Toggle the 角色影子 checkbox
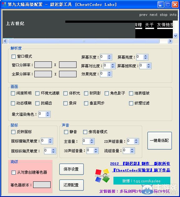Viewport: 180px width, 197px height. pyautogui.click(x=107, y=93)
